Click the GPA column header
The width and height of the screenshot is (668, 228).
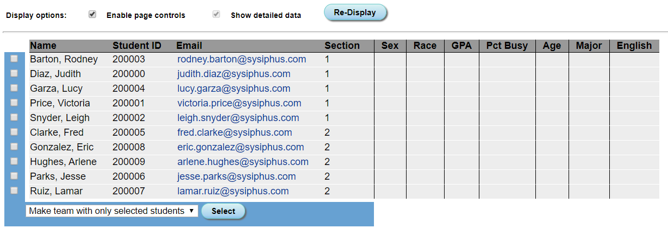(x=461, y=46)
